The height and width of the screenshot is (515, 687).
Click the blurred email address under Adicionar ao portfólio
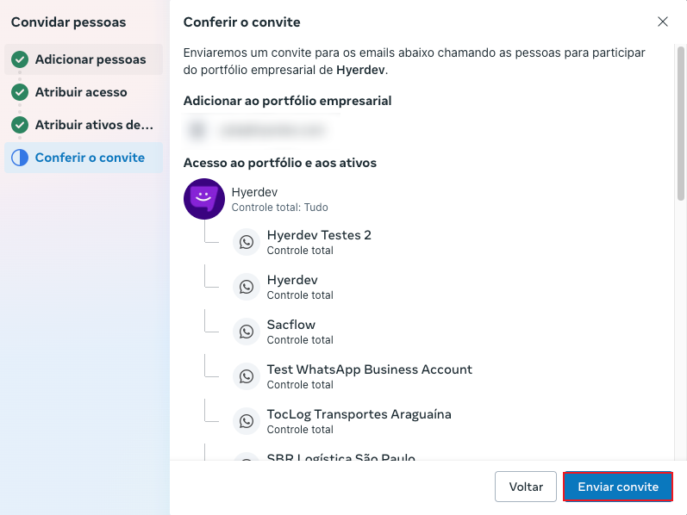pyautogui.click(x=271, y=130)
